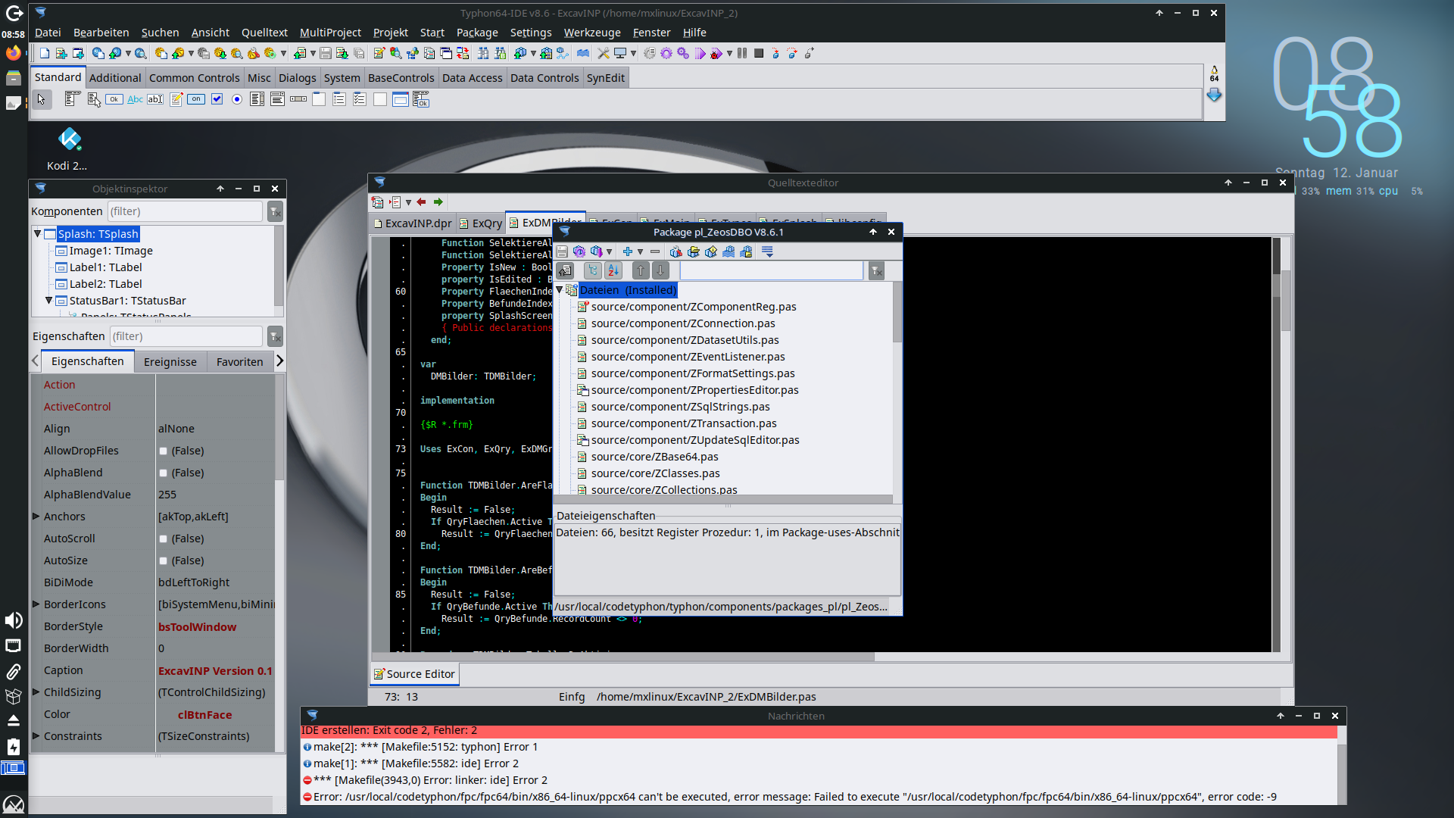The width and height of the screenshot is (1454, 818).
Task: Click the Source Editor bottom tab
Action: pos(415,674)
